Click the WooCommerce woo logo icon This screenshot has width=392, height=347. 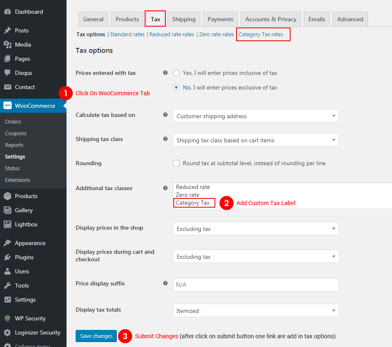click(x=7, y=106)
